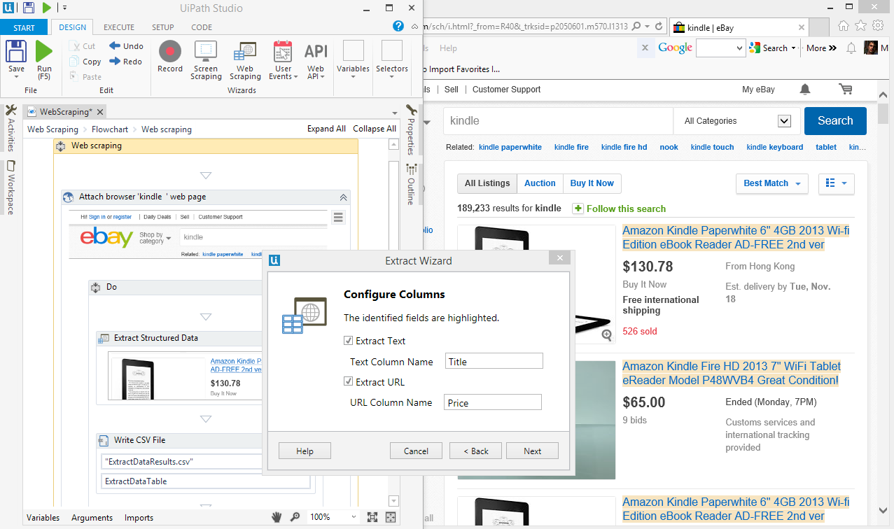Click the eBay Search button
This screenshot has width=894, height=529.
tap(835, 120)
